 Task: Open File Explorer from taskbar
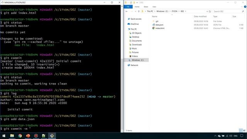[x=12, y=136]
